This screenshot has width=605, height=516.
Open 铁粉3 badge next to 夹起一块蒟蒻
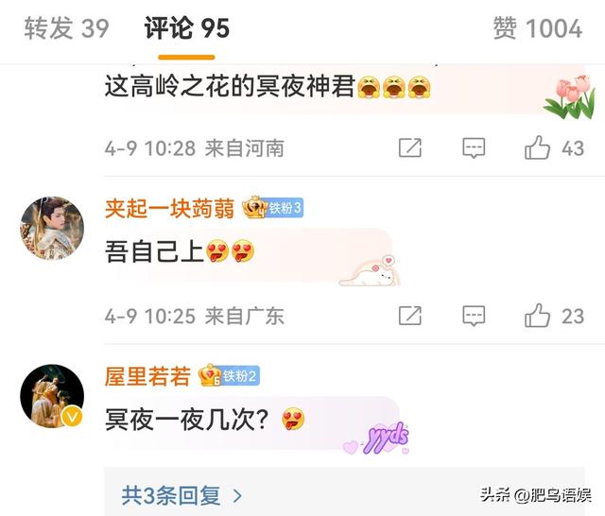(x=273, y=208)
